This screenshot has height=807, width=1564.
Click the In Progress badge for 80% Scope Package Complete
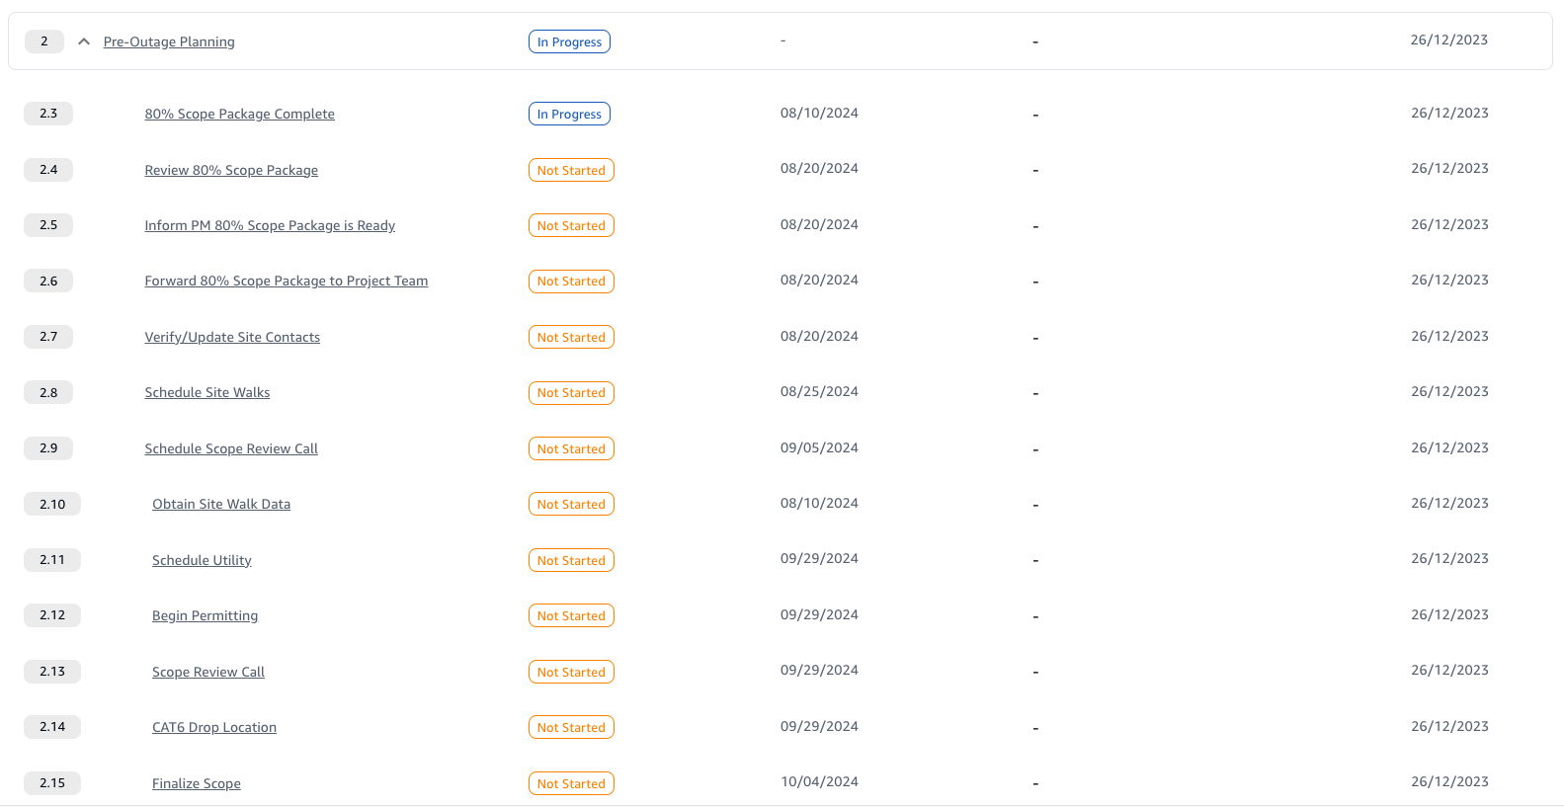point(569,114)
